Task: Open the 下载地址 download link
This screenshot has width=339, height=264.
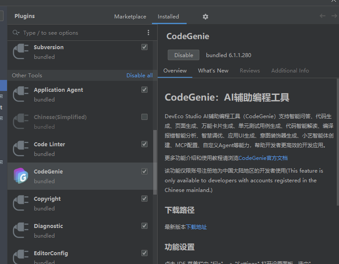Action: pos(196,227)
